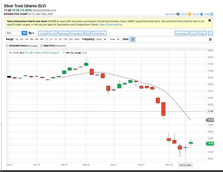Open the Date type dropdown
The image size is (223, 172).
[115, 39]
